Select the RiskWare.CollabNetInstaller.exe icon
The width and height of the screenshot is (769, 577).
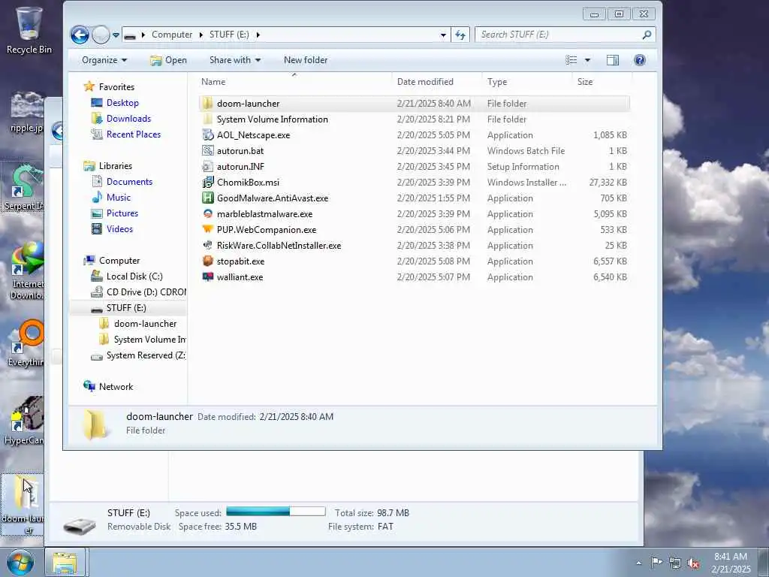pyautogui.click(x=207, y=246)
